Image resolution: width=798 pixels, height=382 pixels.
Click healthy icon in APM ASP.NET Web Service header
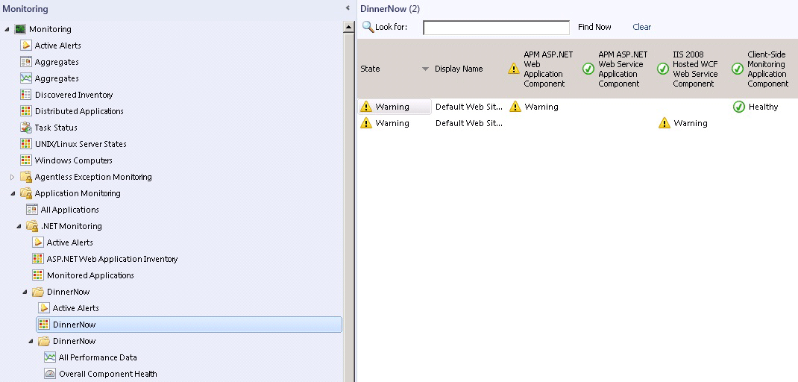(x=588, y=69)
